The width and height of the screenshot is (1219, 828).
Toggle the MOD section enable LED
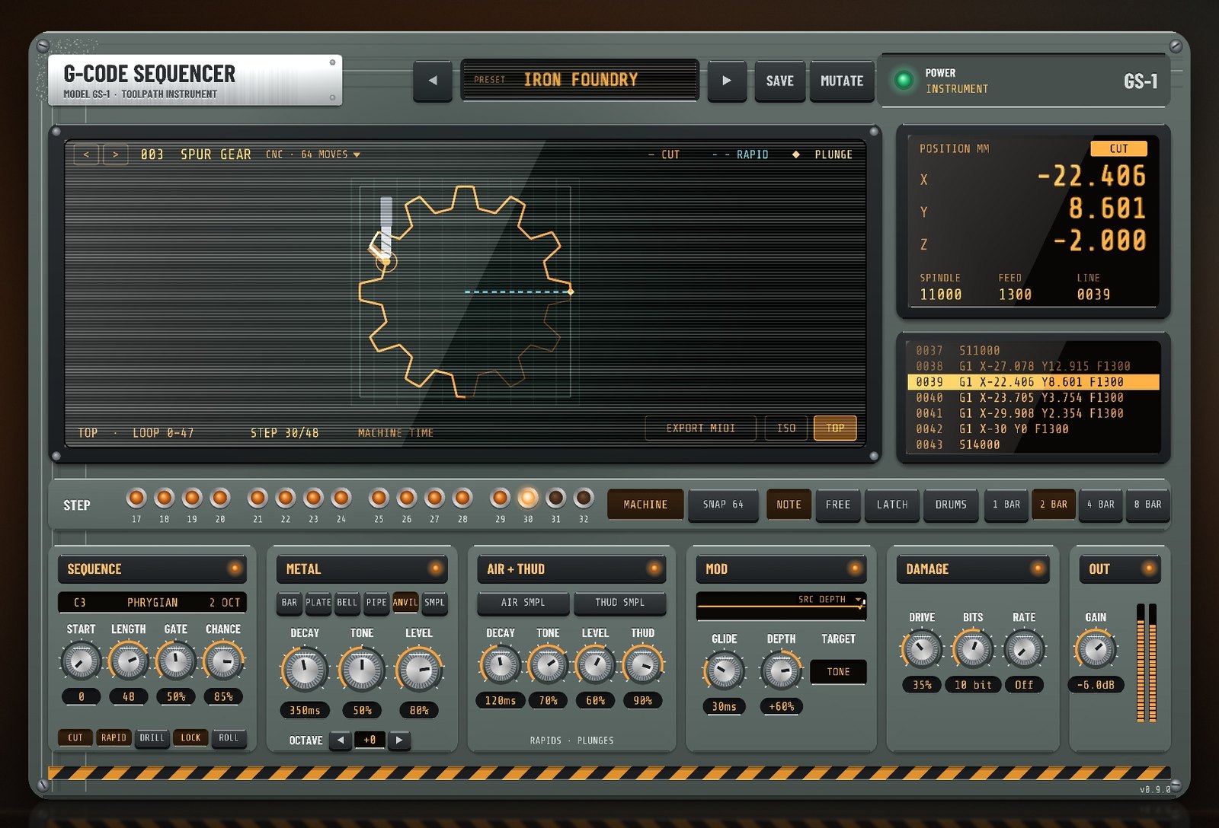click(x=855, y=568)
